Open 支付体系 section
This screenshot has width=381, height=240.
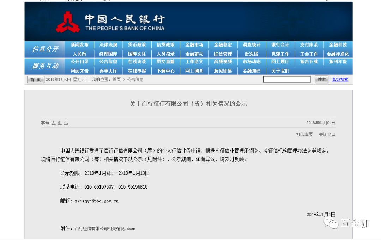[309, 45]
